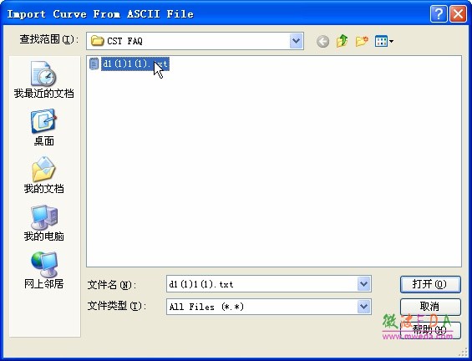
Task: Click the title bar question mark help
Action: tap(439, 14)
